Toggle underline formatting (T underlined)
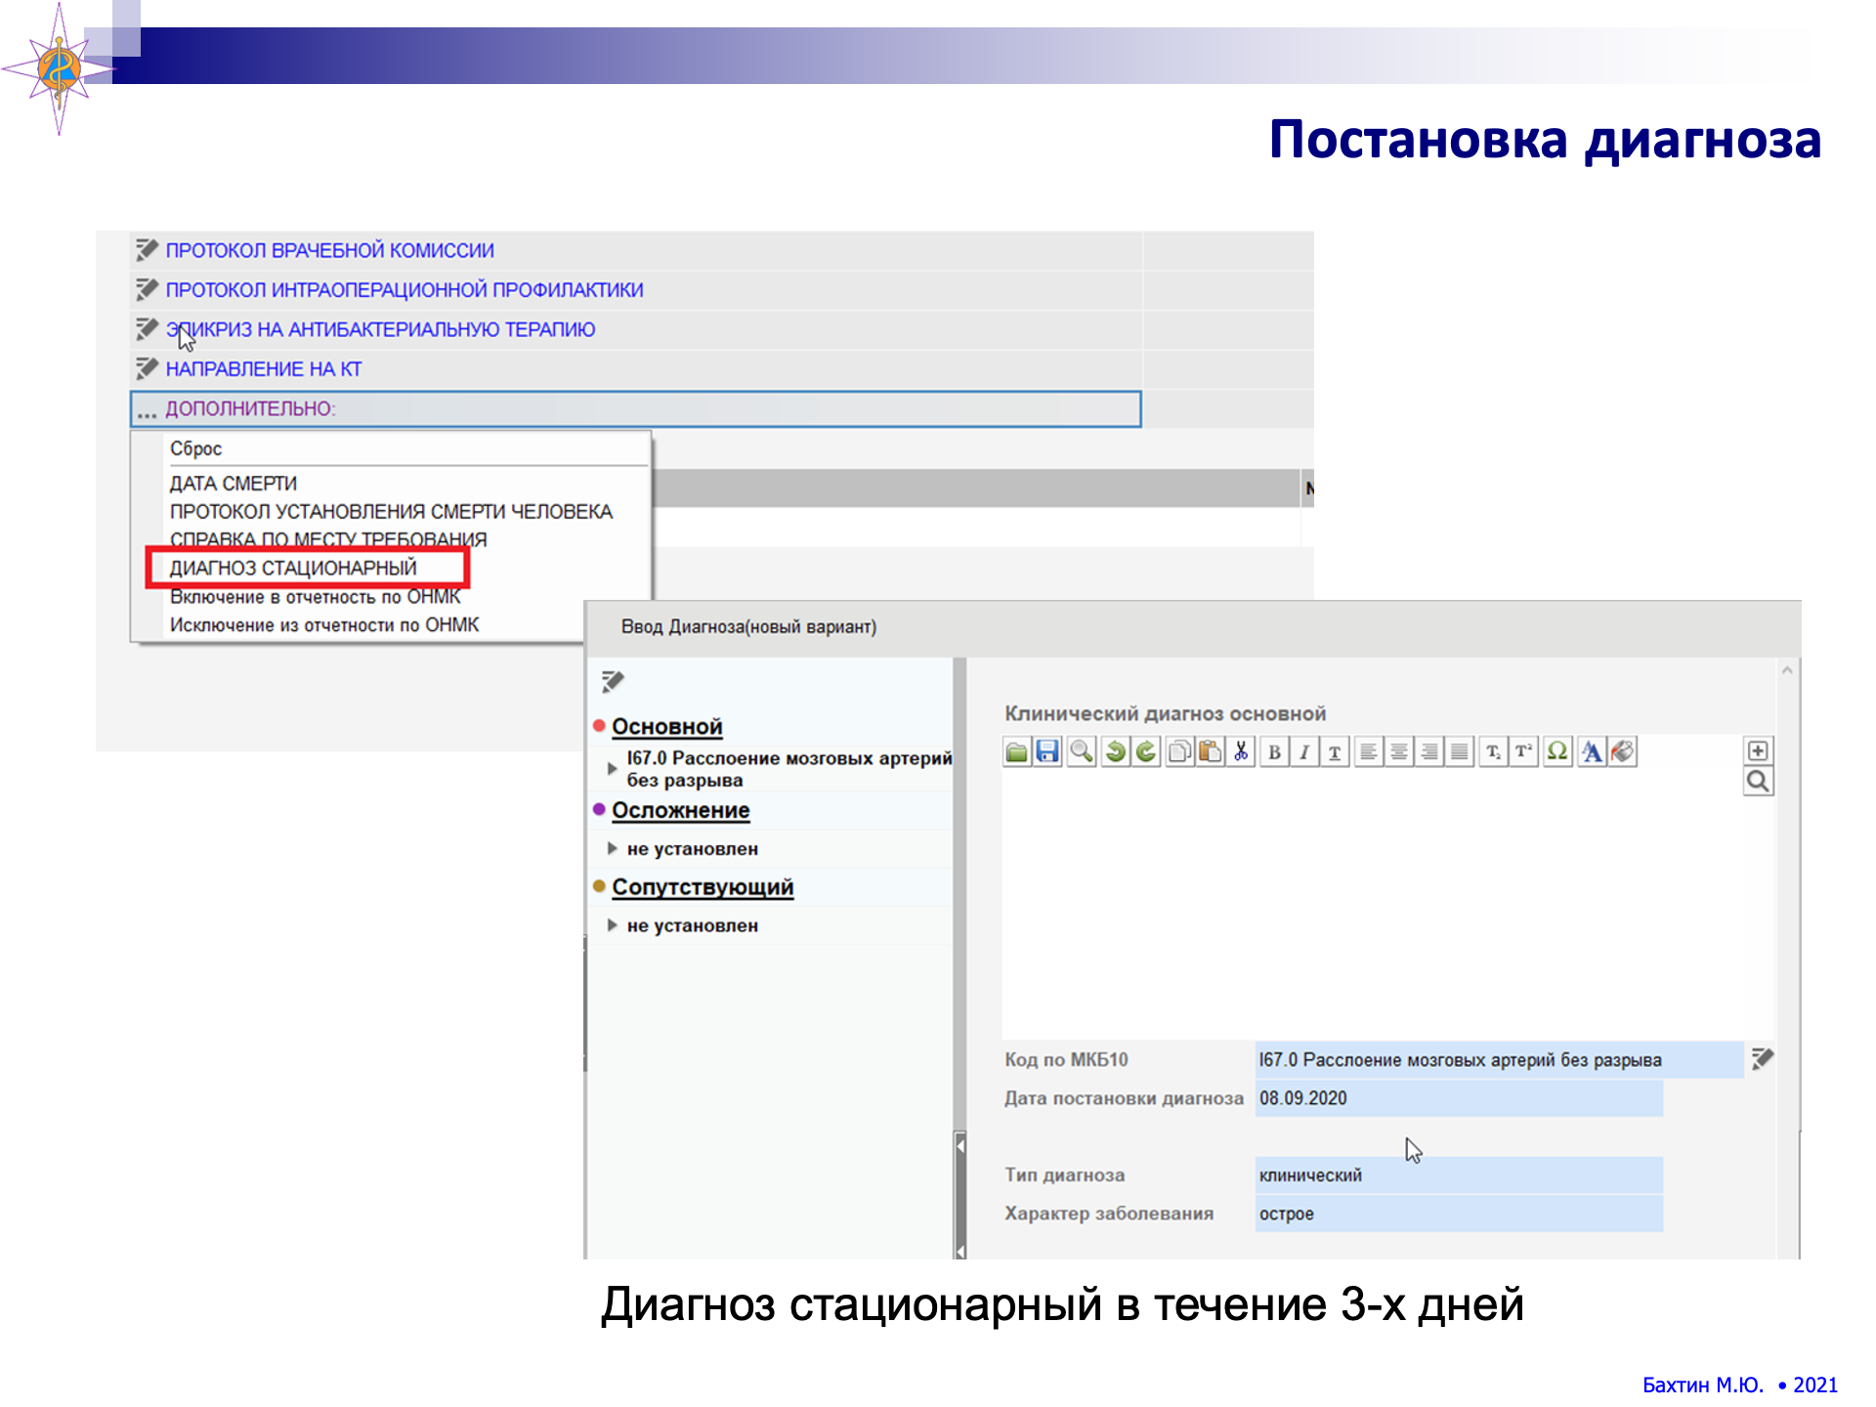This screenshot has height=1407, width=1876. pyautogui.click(x=1335, y=752)
